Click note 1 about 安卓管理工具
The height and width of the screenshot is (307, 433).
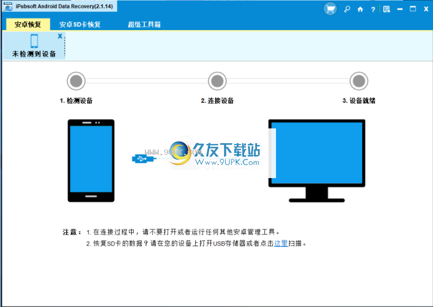pos(183,232)
